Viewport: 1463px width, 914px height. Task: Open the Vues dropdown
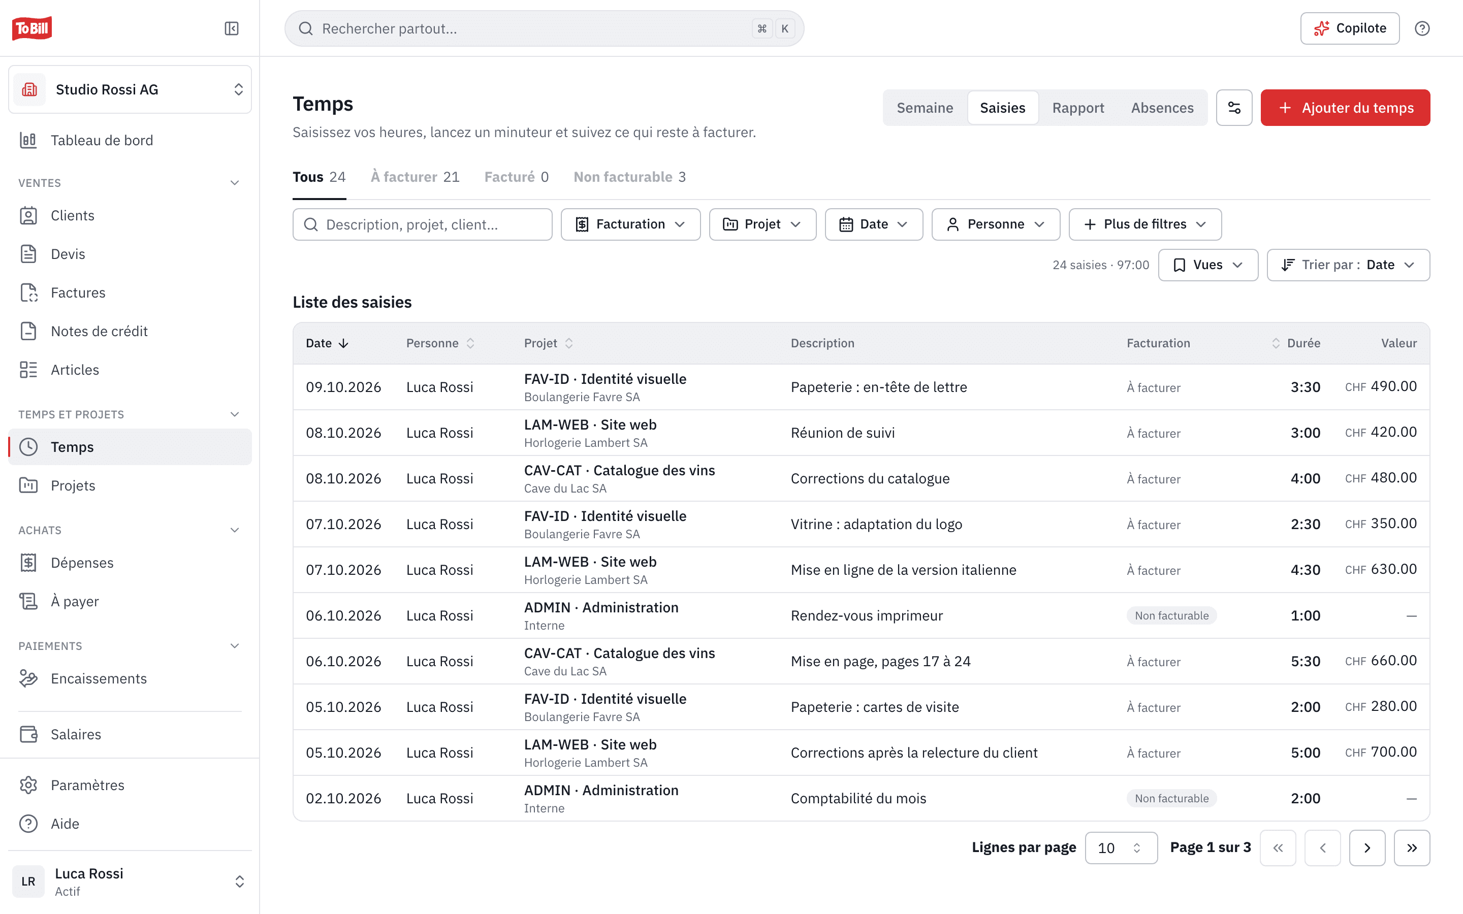[x=1208, y=265]
